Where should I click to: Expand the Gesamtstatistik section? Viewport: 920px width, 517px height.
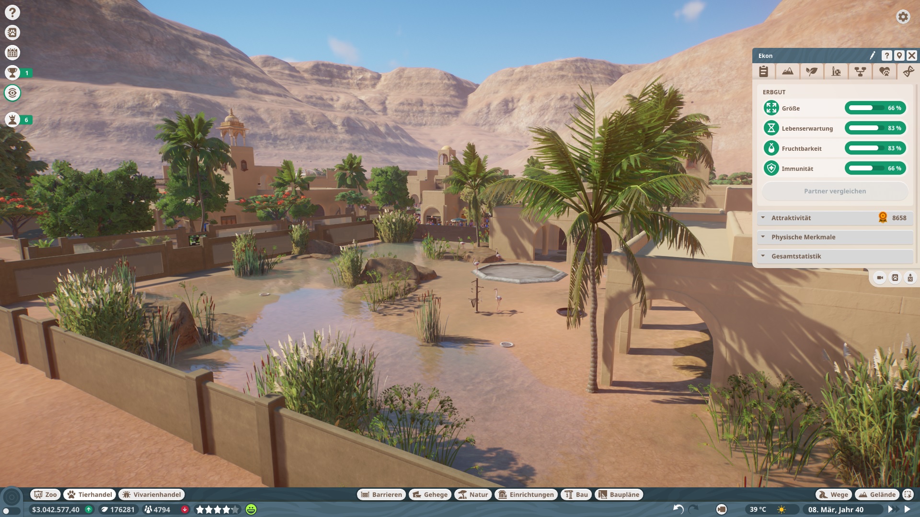click(x=835, y=256)
